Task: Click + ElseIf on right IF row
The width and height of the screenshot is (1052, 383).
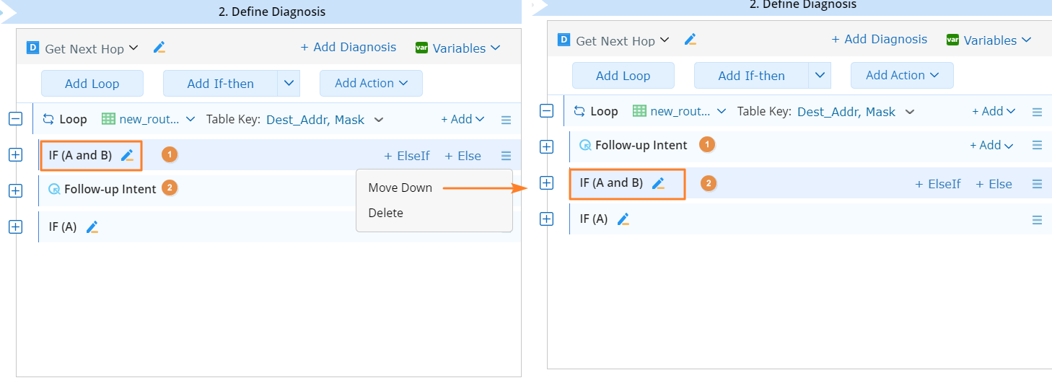Action: click(x=938, y=184)
